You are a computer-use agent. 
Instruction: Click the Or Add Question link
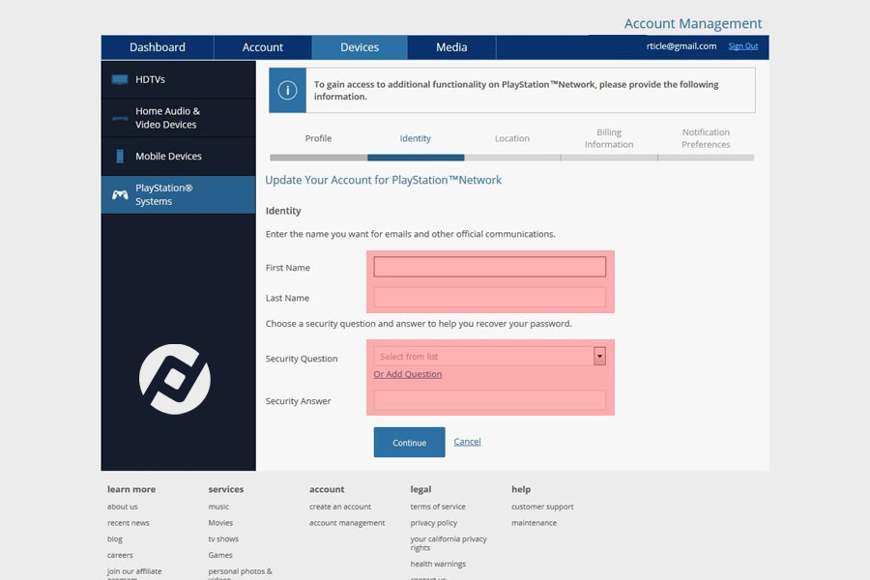click(x=408, y=374)
